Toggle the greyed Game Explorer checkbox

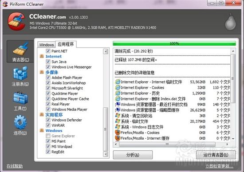tap(48, 136)
